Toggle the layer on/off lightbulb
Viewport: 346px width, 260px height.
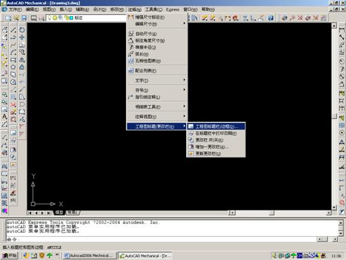[49, 18]
